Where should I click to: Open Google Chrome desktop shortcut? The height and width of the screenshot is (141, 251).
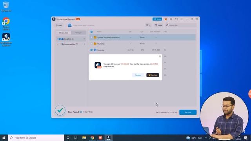pyautogui.click(x=6, y=23)
